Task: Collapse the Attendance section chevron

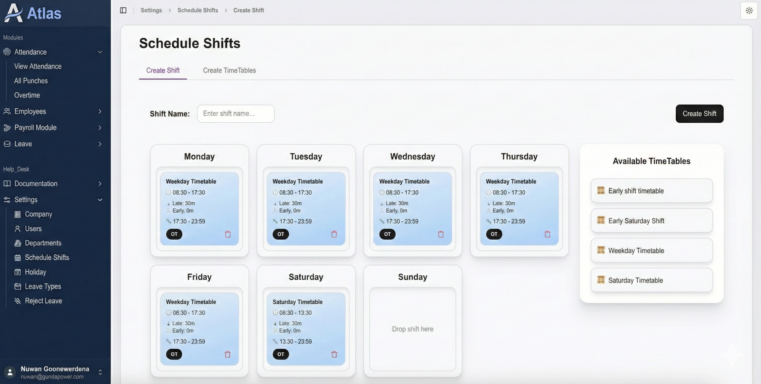Action: [100, 52]
